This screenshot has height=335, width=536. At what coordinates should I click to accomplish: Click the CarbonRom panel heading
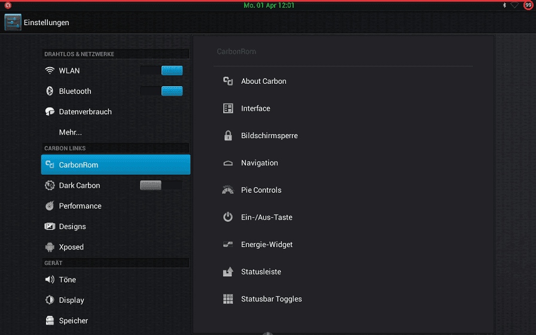[x=236, y=51]
